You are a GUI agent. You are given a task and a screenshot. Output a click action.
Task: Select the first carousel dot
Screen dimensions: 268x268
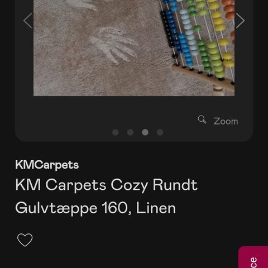coord(116,132)
